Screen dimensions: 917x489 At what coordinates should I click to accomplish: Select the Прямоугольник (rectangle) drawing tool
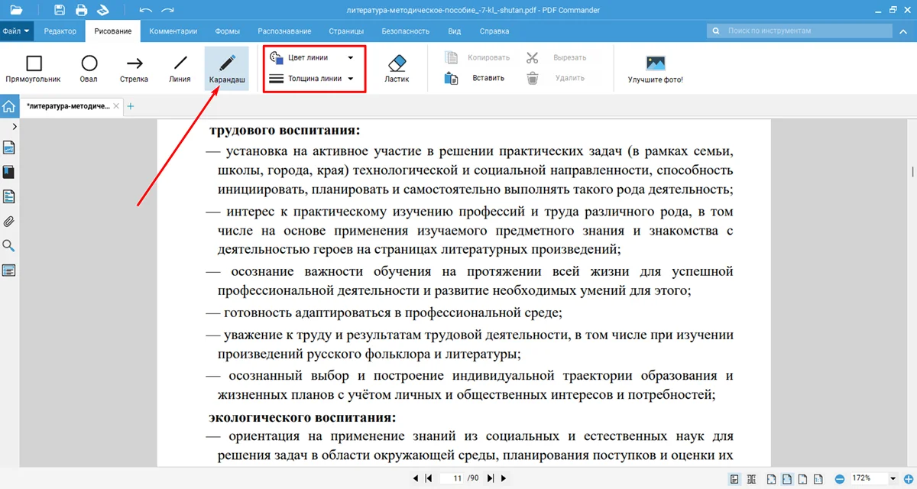click(x=33, y=68)
